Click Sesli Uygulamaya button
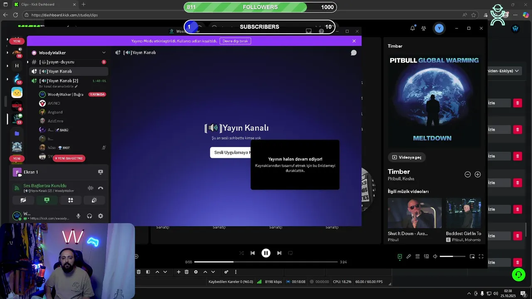This screenshot has width=532, height=299. pyautogui.click(x=230, y=152)
